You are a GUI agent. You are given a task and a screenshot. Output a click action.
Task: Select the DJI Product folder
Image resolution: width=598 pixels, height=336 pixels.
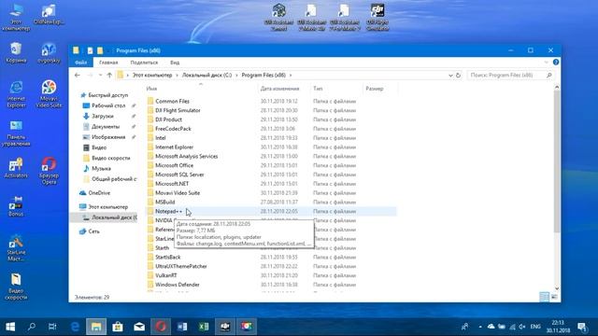(x=168, y=119)
